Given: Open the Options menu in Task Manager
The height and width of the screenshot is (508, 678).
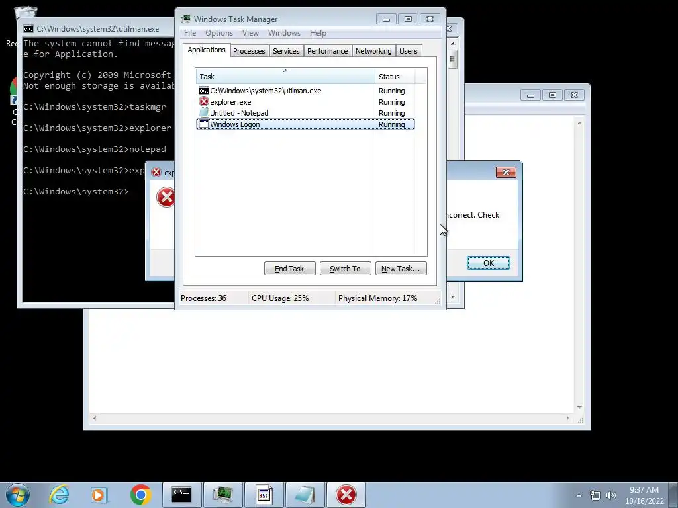Looking at the screenshot, I should (218, 33).
